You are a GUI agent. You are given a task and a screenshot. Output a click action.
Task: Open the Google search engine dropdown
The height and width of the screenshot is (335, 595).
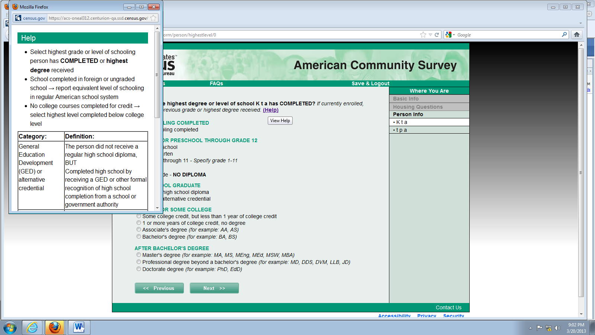(x=450, y=35)
